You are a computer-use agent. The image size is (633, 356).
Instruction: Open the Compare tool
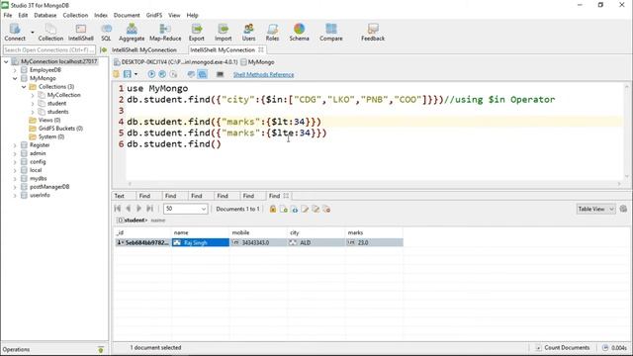(x=331, y=32)
